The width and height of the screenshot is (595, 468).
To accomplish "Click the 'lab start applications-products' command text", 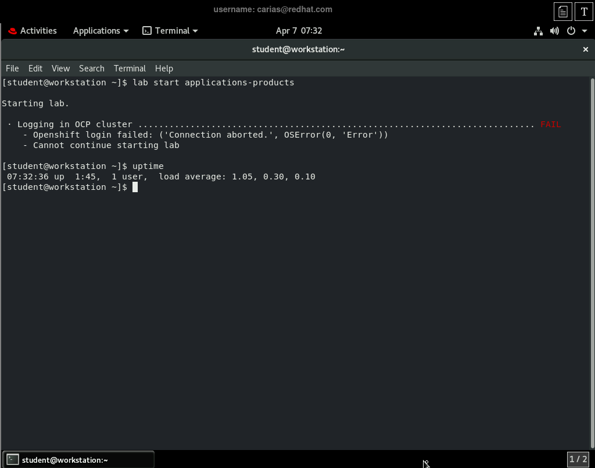I will 213,82.
